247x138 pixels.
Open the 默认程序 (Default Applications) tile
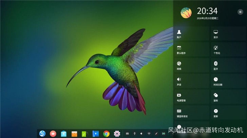click(192, 50)
